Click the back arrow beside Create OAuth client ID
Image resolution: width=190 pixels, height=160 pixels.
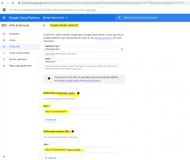pos(44,25)
